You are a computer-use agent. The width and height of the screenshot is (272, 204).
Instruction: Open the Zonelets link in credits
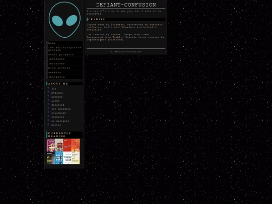pyautogui.click(x=128, y=27)
